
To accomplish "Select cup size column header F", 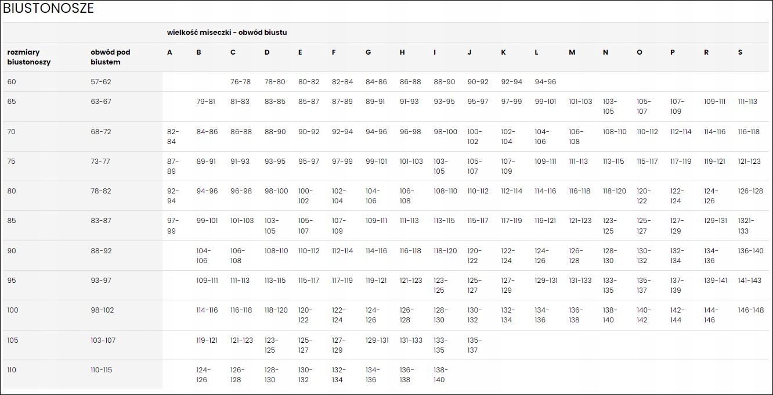I will [x=334, y=52].
